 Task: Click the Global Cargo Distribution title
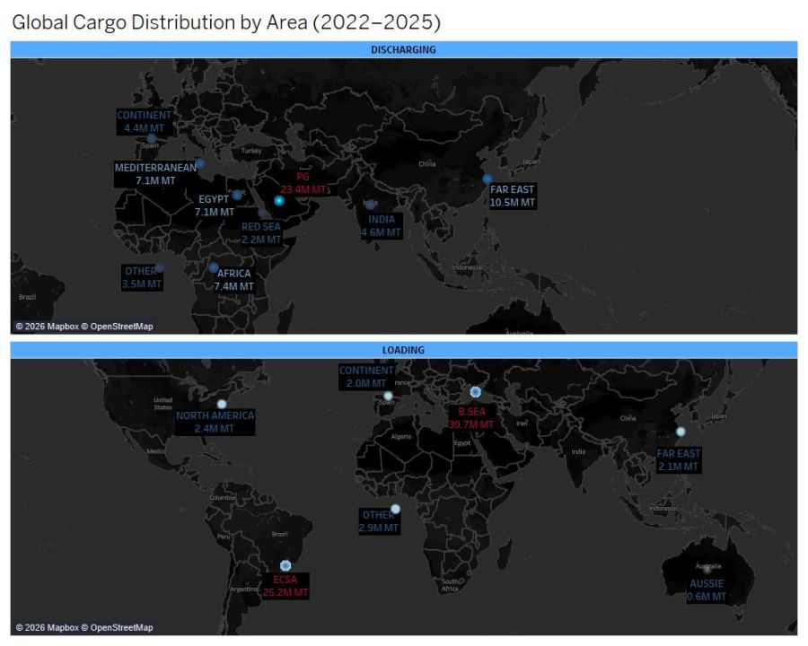pos(226,22)
